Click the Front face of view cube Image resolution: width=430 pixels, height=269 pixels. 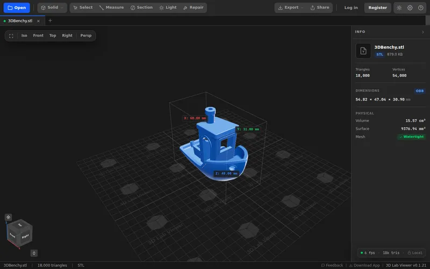pyautogui.click(x=12, y=235)
